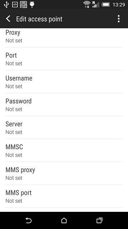The image size is (128, 229).
Task: Open the Proxy setting
Action: [64, 36]
